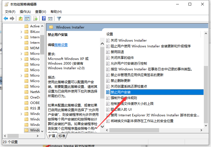Open the 操作(A) menu

(25, 12)
